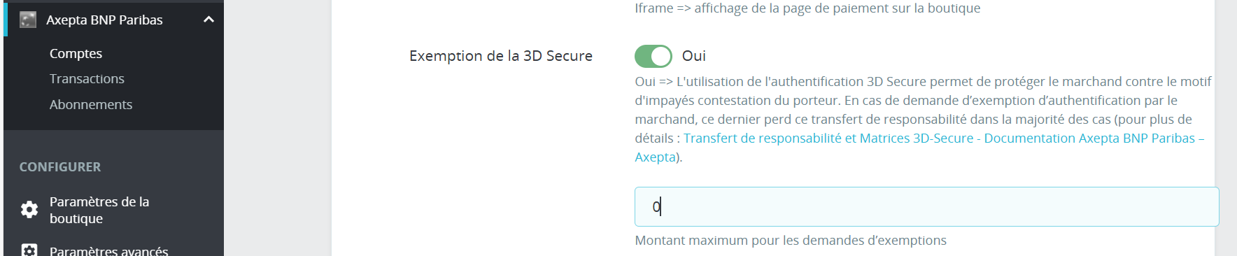Screen dimensions: 1237x256
Task: Click the gear icon for Paramètres de la boutique
Action: coord(29,209)
